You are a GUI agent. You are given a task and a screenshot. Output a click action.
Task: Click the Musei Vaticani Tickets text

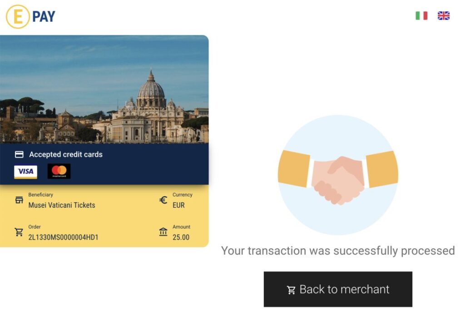click(62, 205)
